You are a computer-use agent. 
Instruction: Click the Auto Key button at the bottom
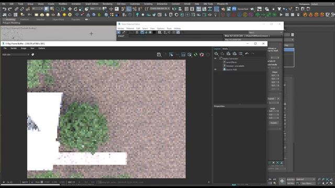pyautogui.click(x=291, y=180)
